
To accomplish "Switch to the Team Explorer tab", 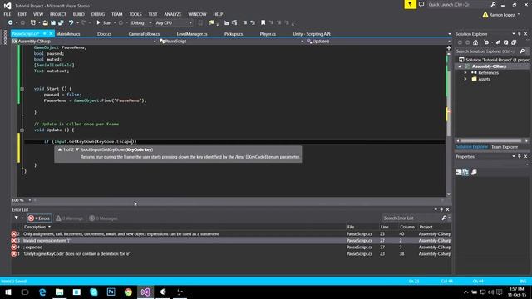I will pos(505,147).
